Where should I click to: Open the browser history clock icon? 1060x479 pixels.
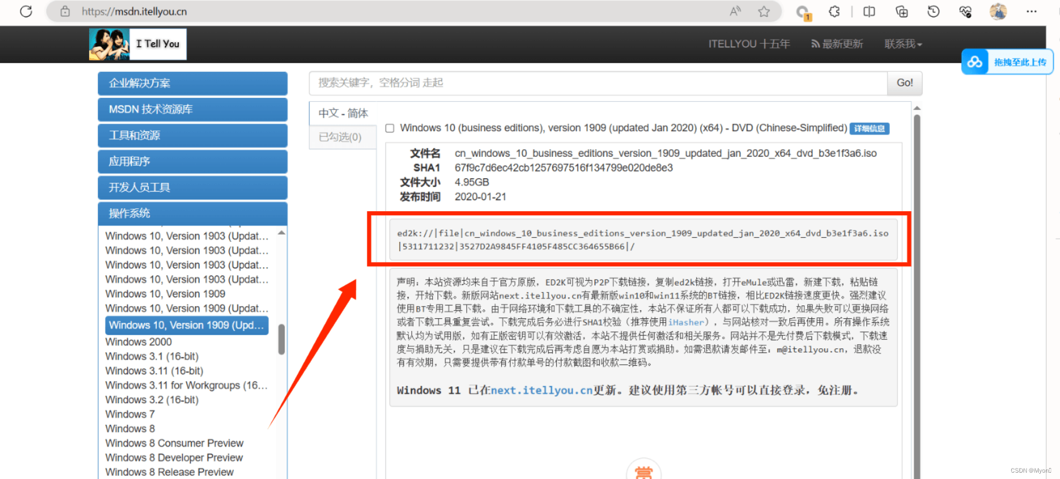(x=933, y=12)
